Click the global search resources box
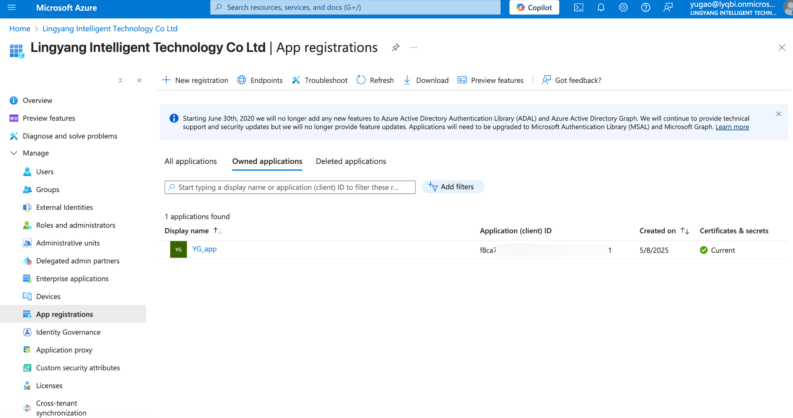Image resolution: width=793 pixels, height=418 pixels. coord(355,7)
